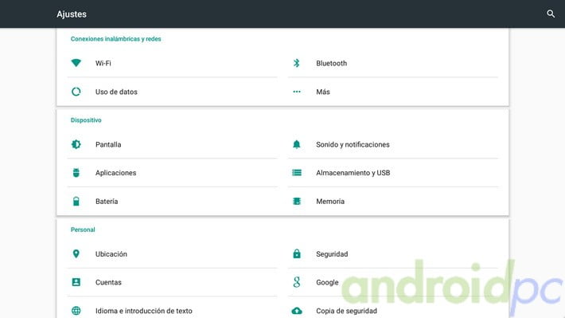Click the Ajustes title in header
Image resolution: width=565 pixels, height=318 pixels.
72,14
